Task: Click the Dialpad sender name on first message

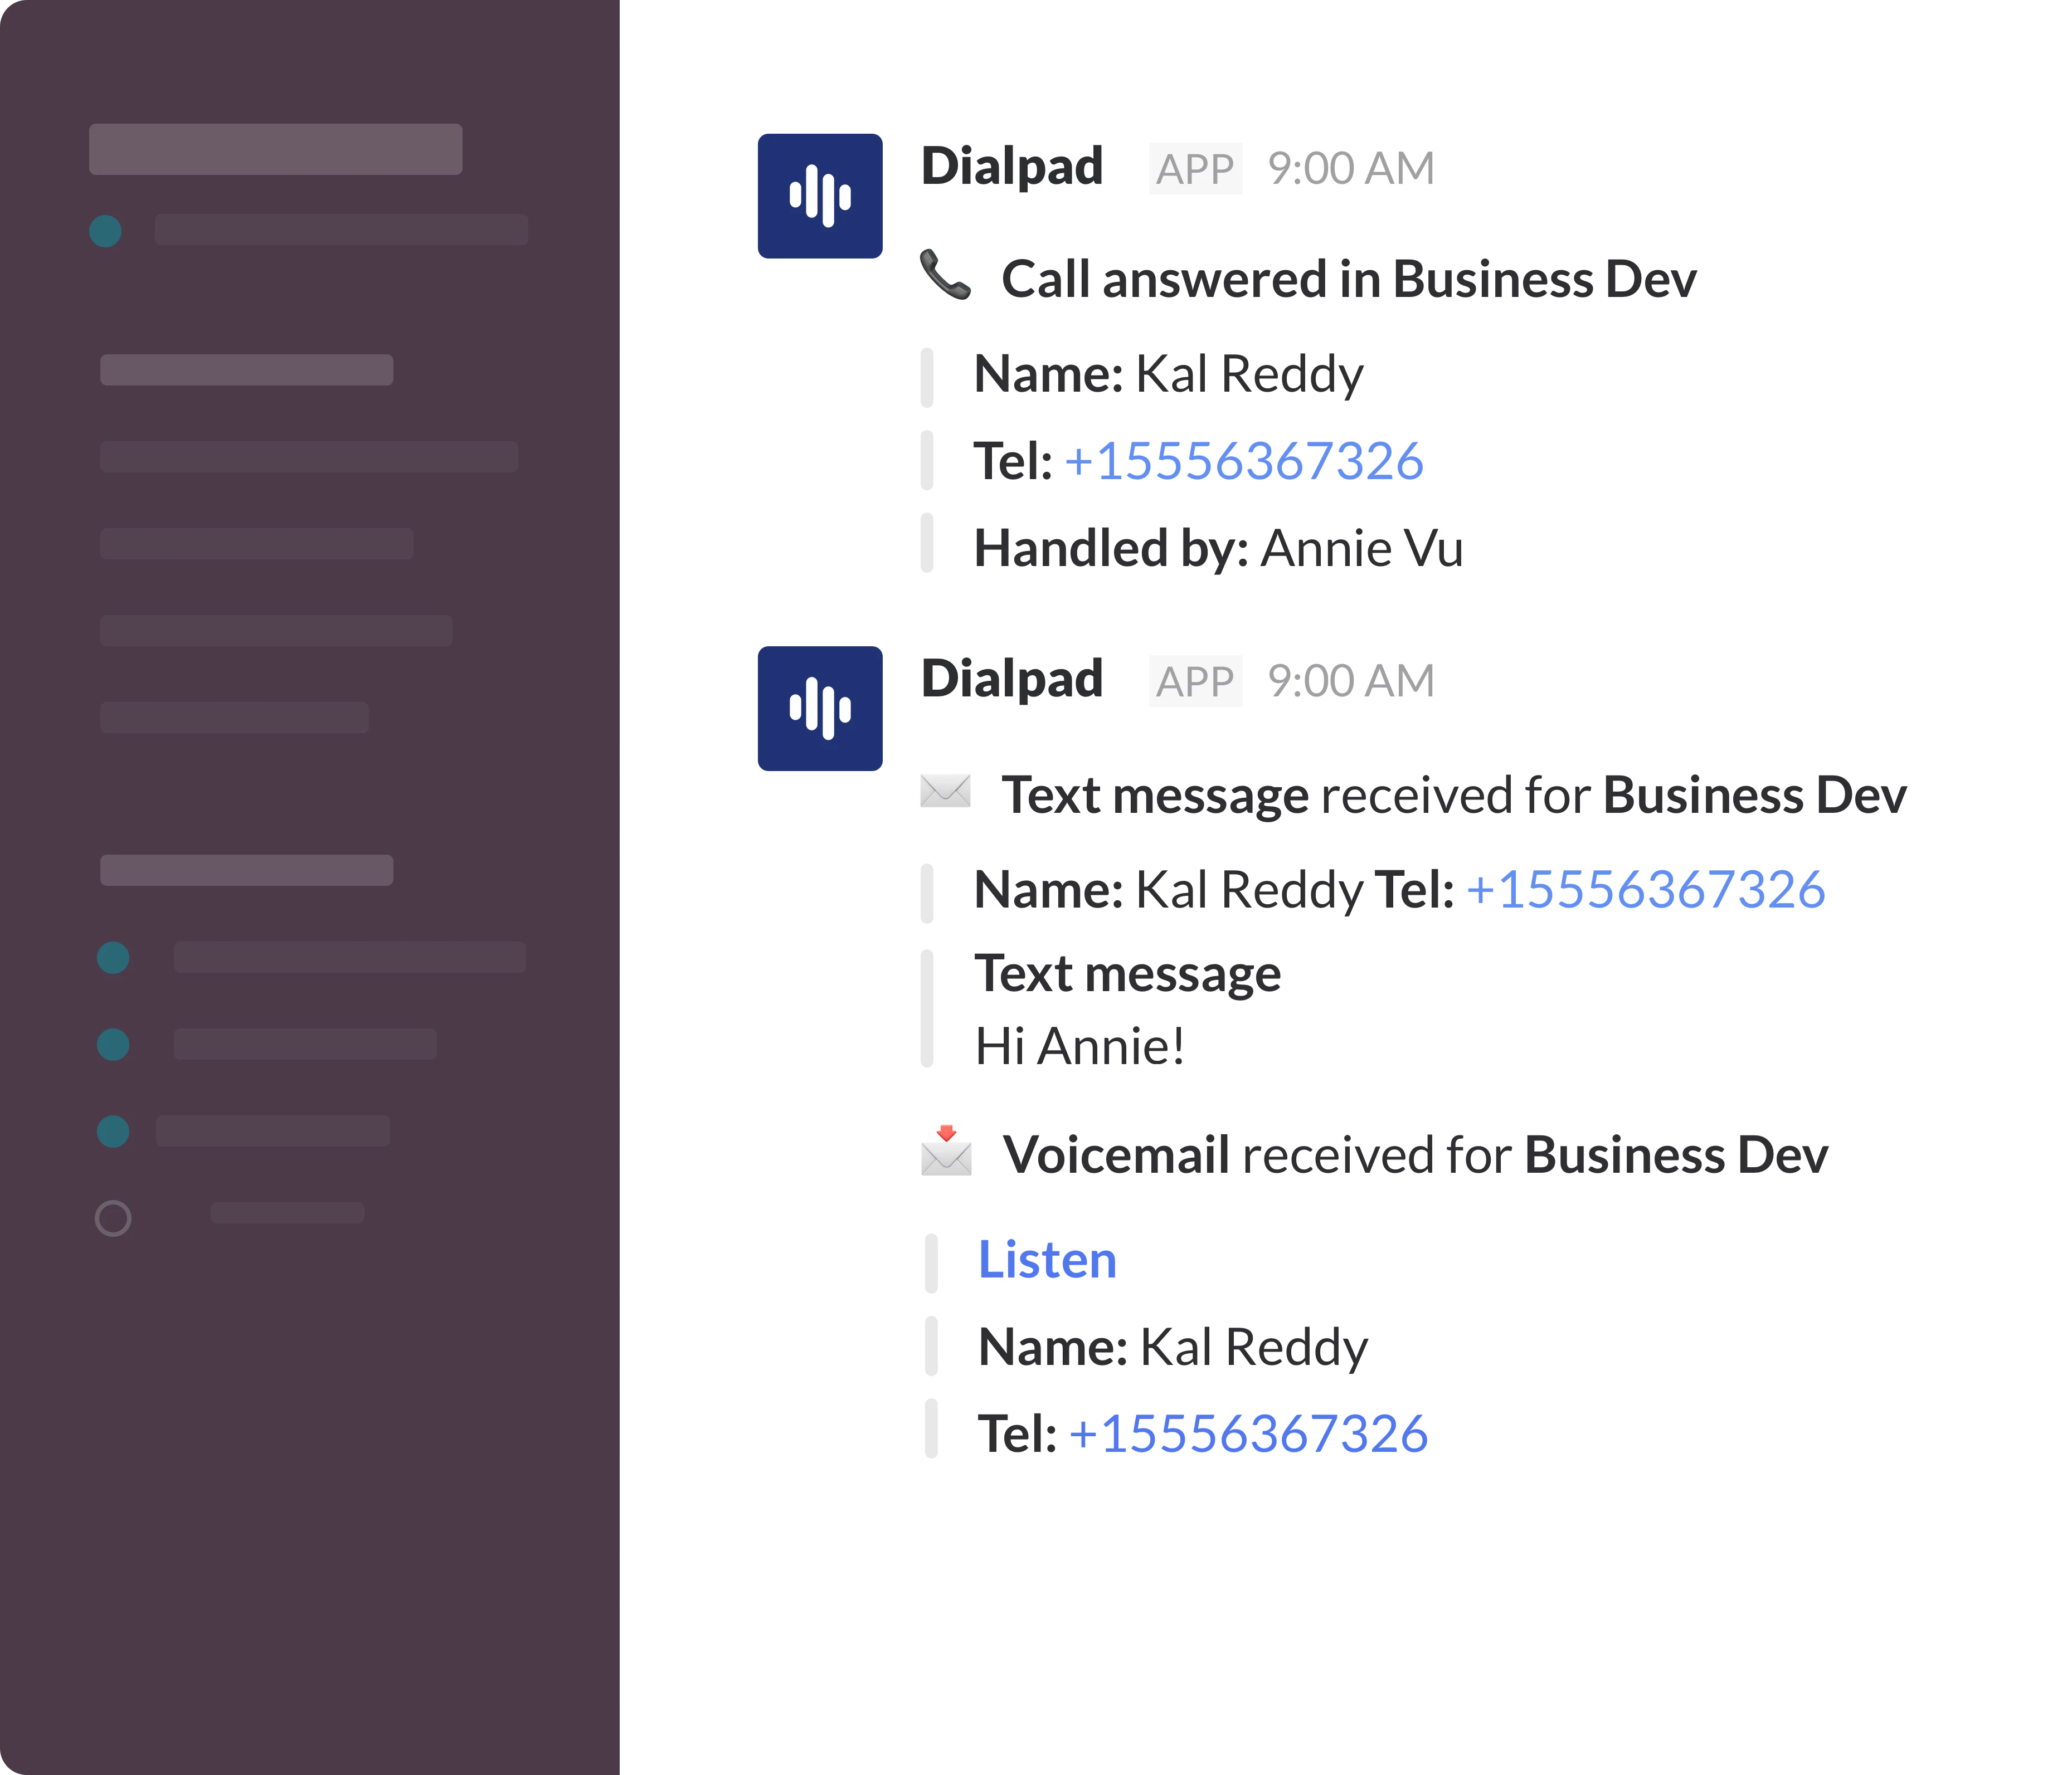Action: pyautogui.click(x=1011, y=166)
